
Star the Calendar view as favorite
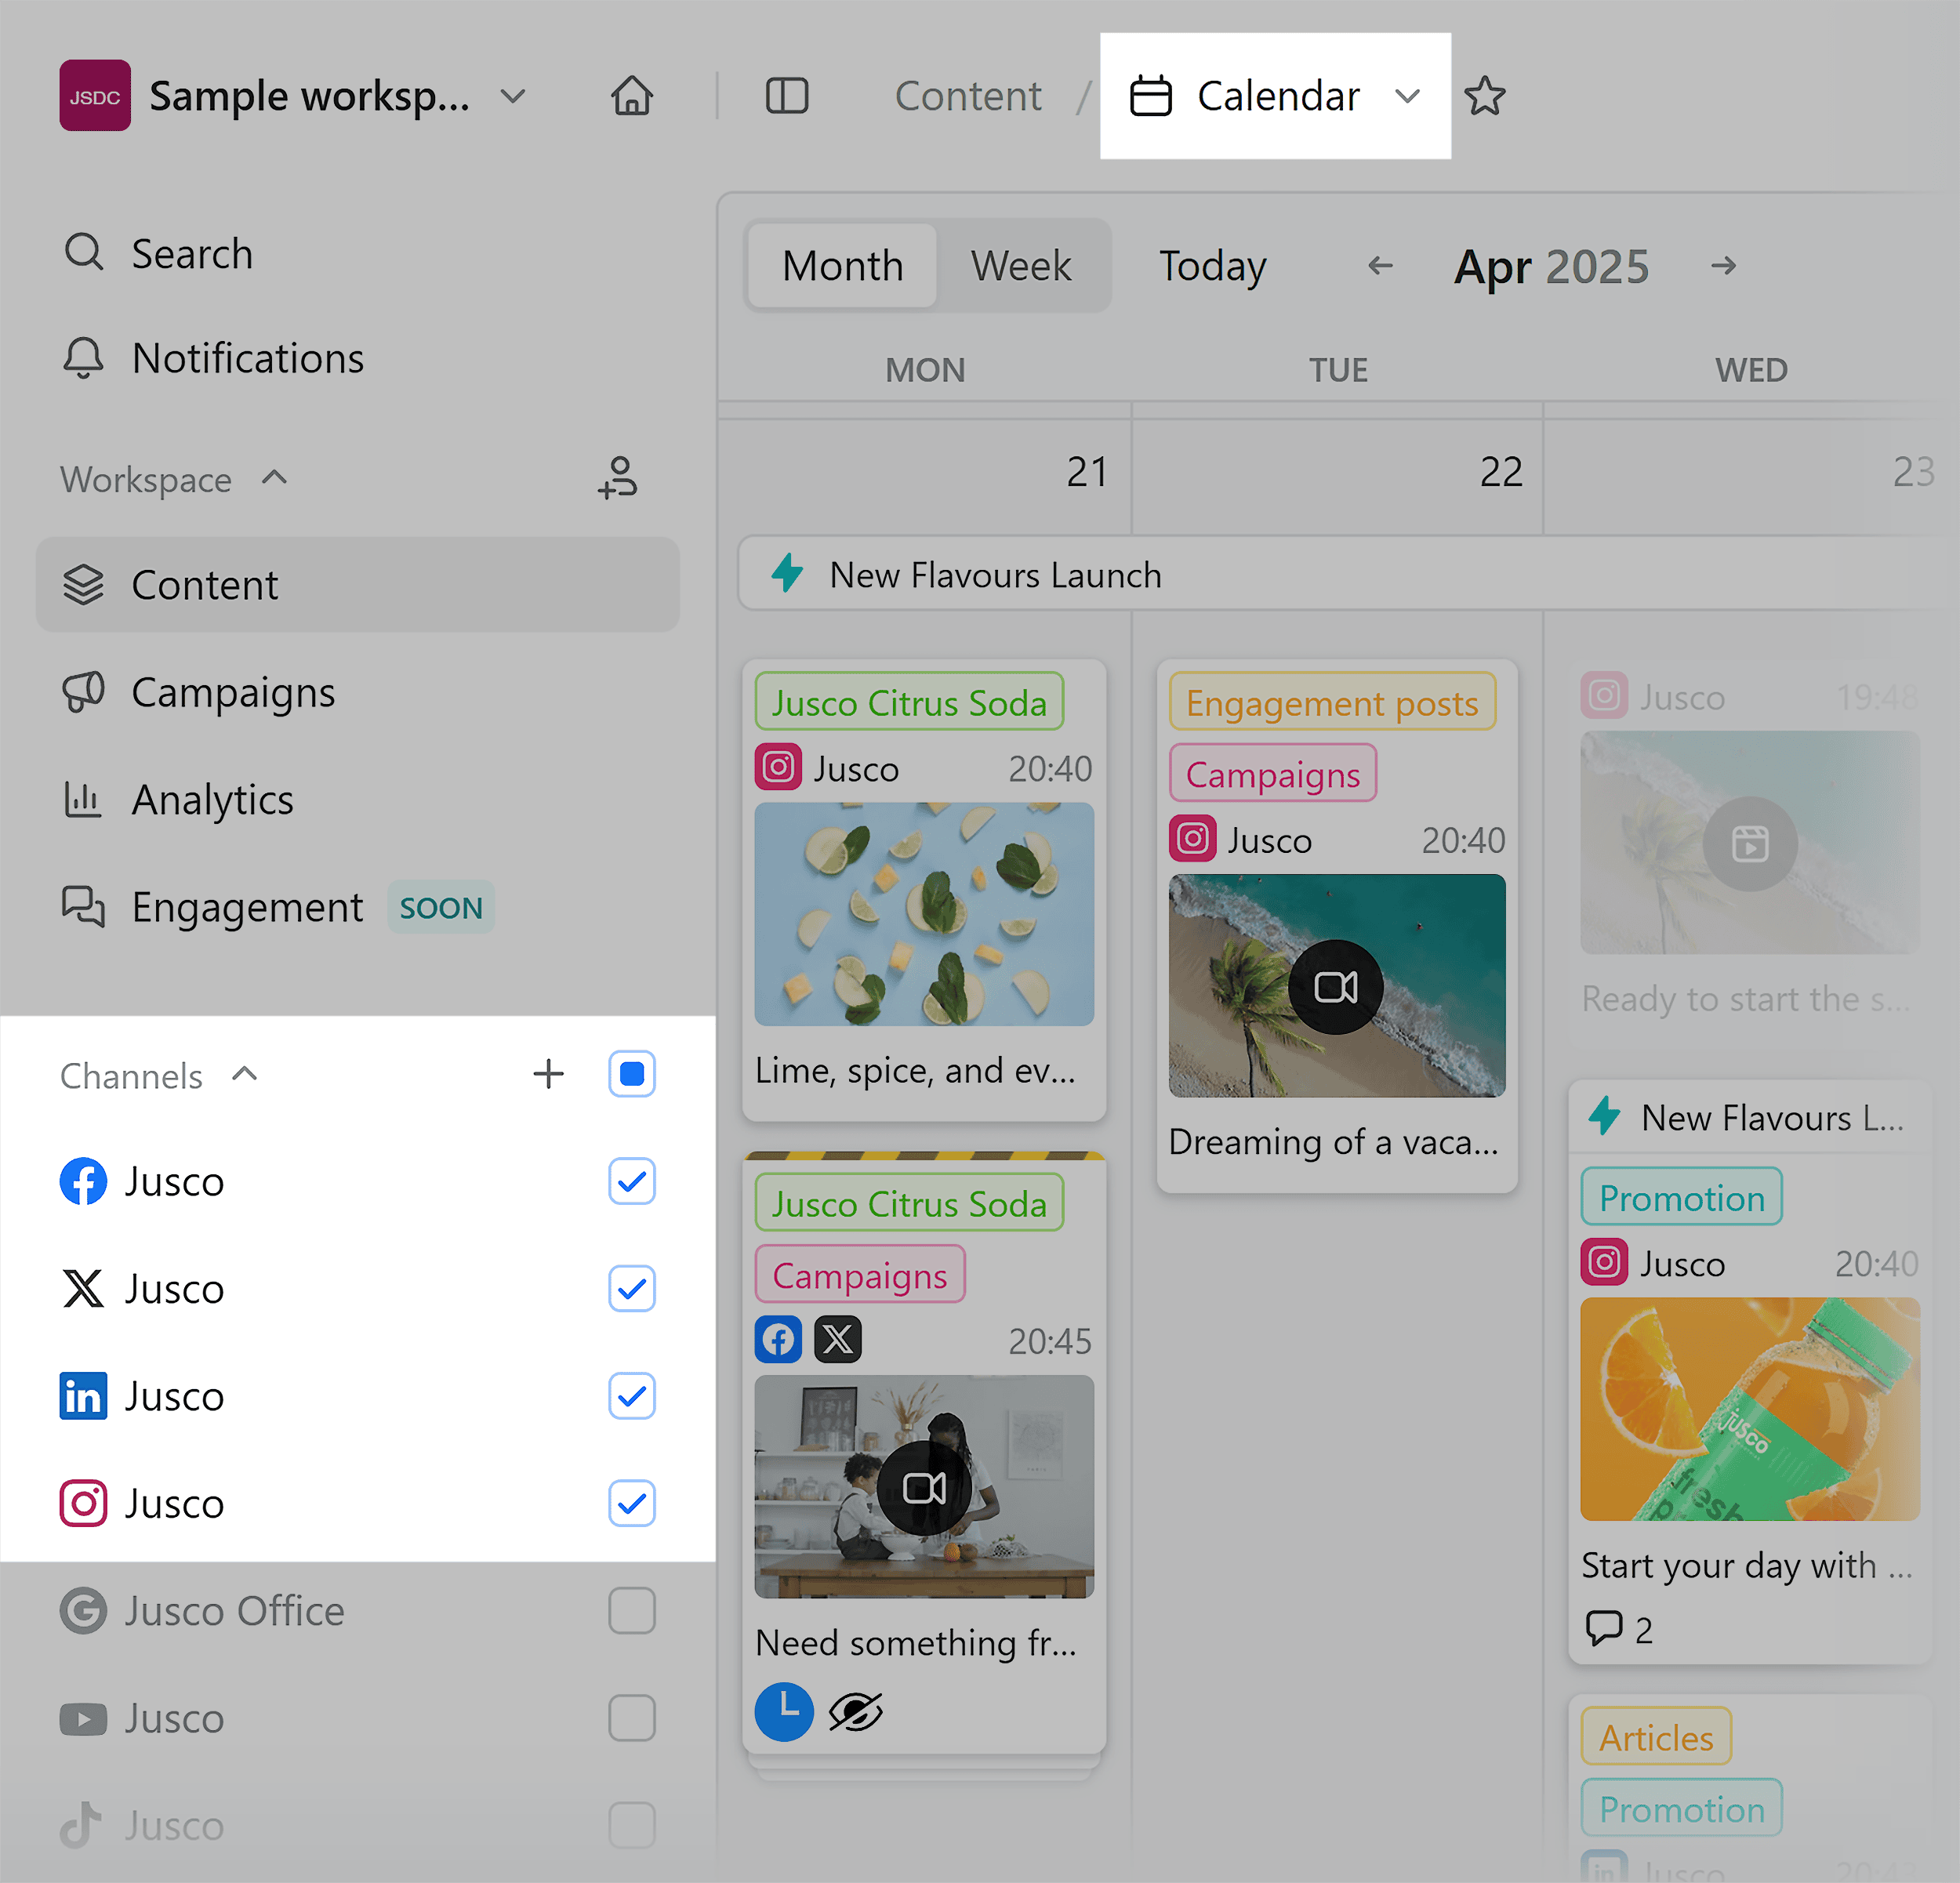coord(1485,95)
